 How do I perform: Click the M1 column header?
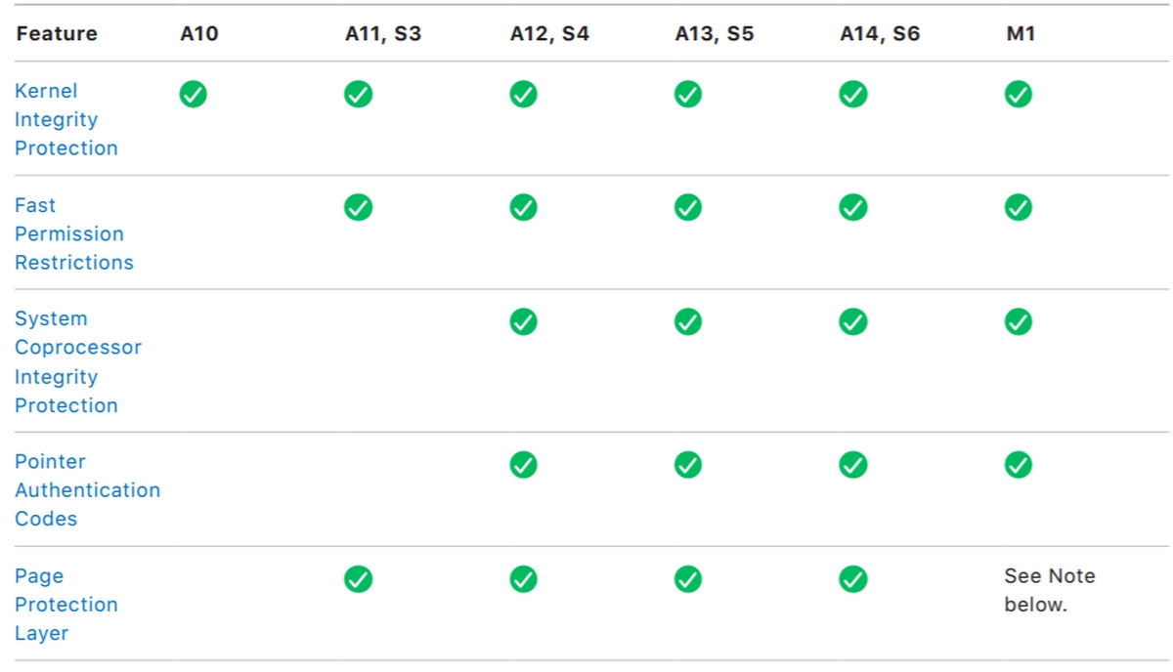pos(1020,33)
